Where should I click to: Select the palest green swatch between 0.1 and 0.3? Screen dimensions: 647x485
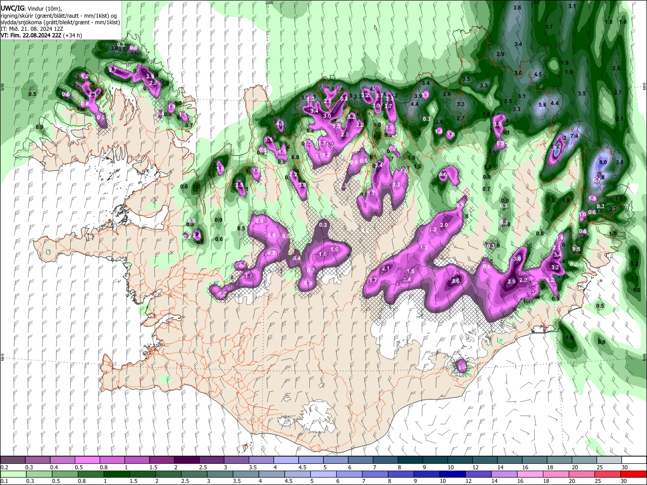point(12,474)
